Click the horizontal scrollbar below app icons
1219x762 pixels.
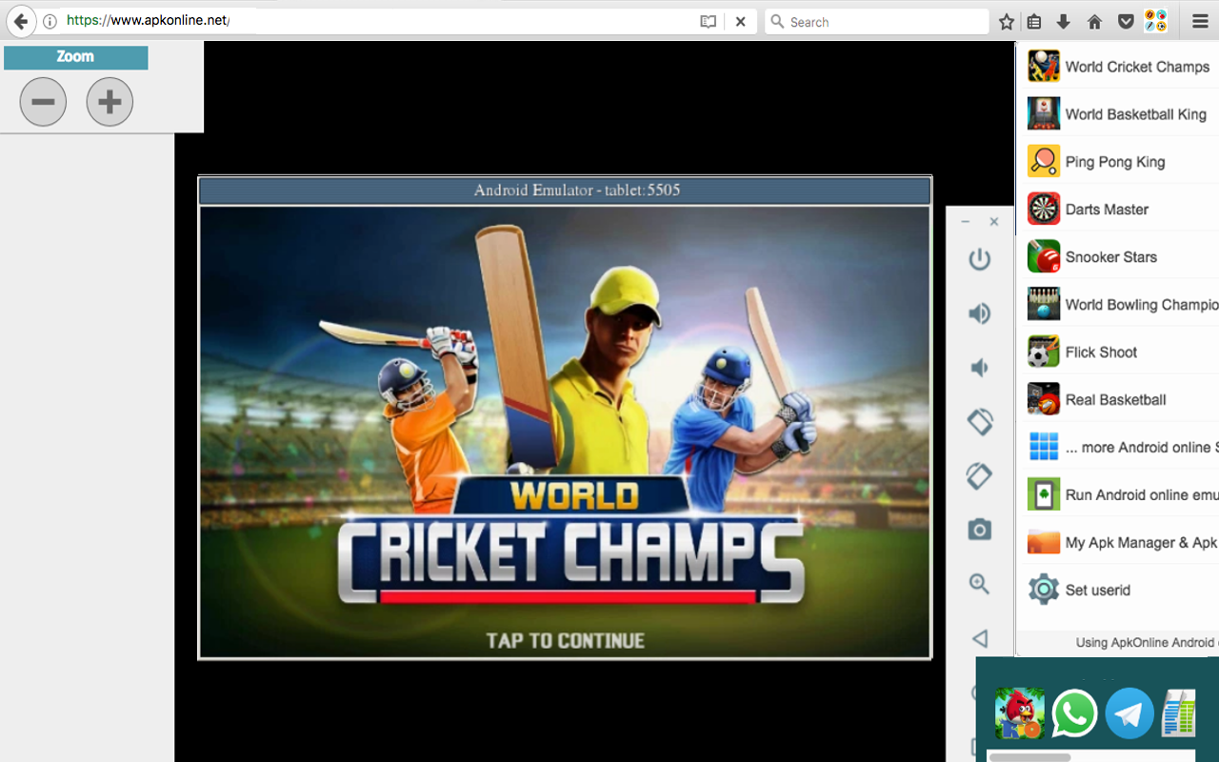coord(1029,757)
